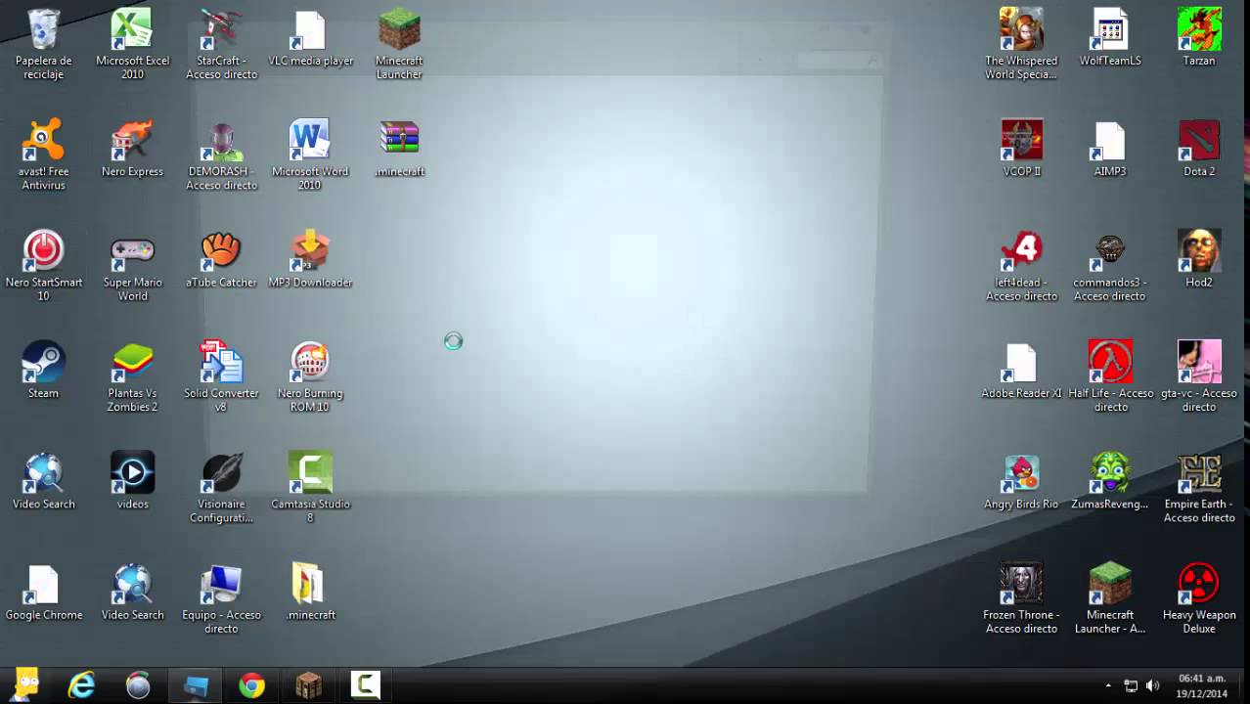Select the Nero StartSmart 10 icon
Viewport: 1250px width, 704px height.
[x=43, y=251]
